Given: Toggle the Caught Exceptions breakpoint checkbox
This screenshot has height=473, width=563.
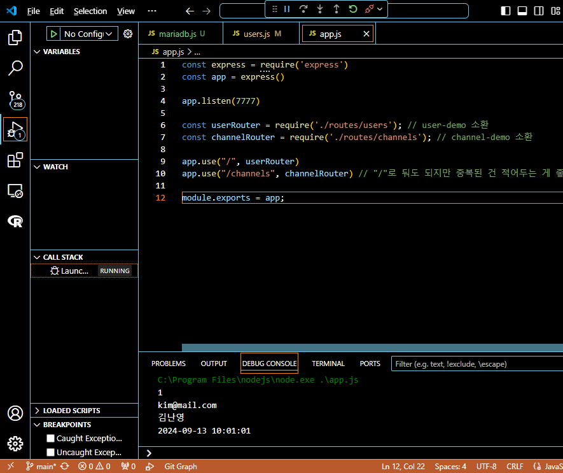Looking at the screenshot, I should (51, 438).
